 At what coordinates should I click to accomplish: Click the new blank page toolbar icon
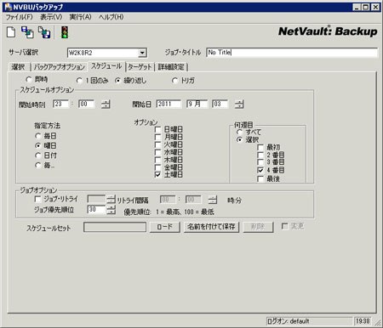(11, 32)
